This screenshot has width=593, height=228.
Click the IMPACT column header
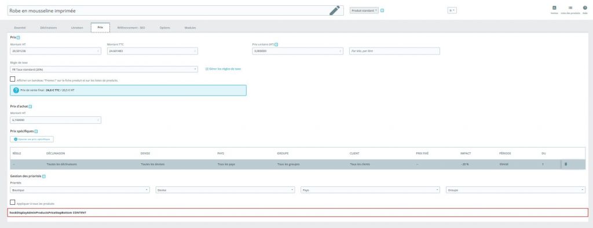[465, 153]
